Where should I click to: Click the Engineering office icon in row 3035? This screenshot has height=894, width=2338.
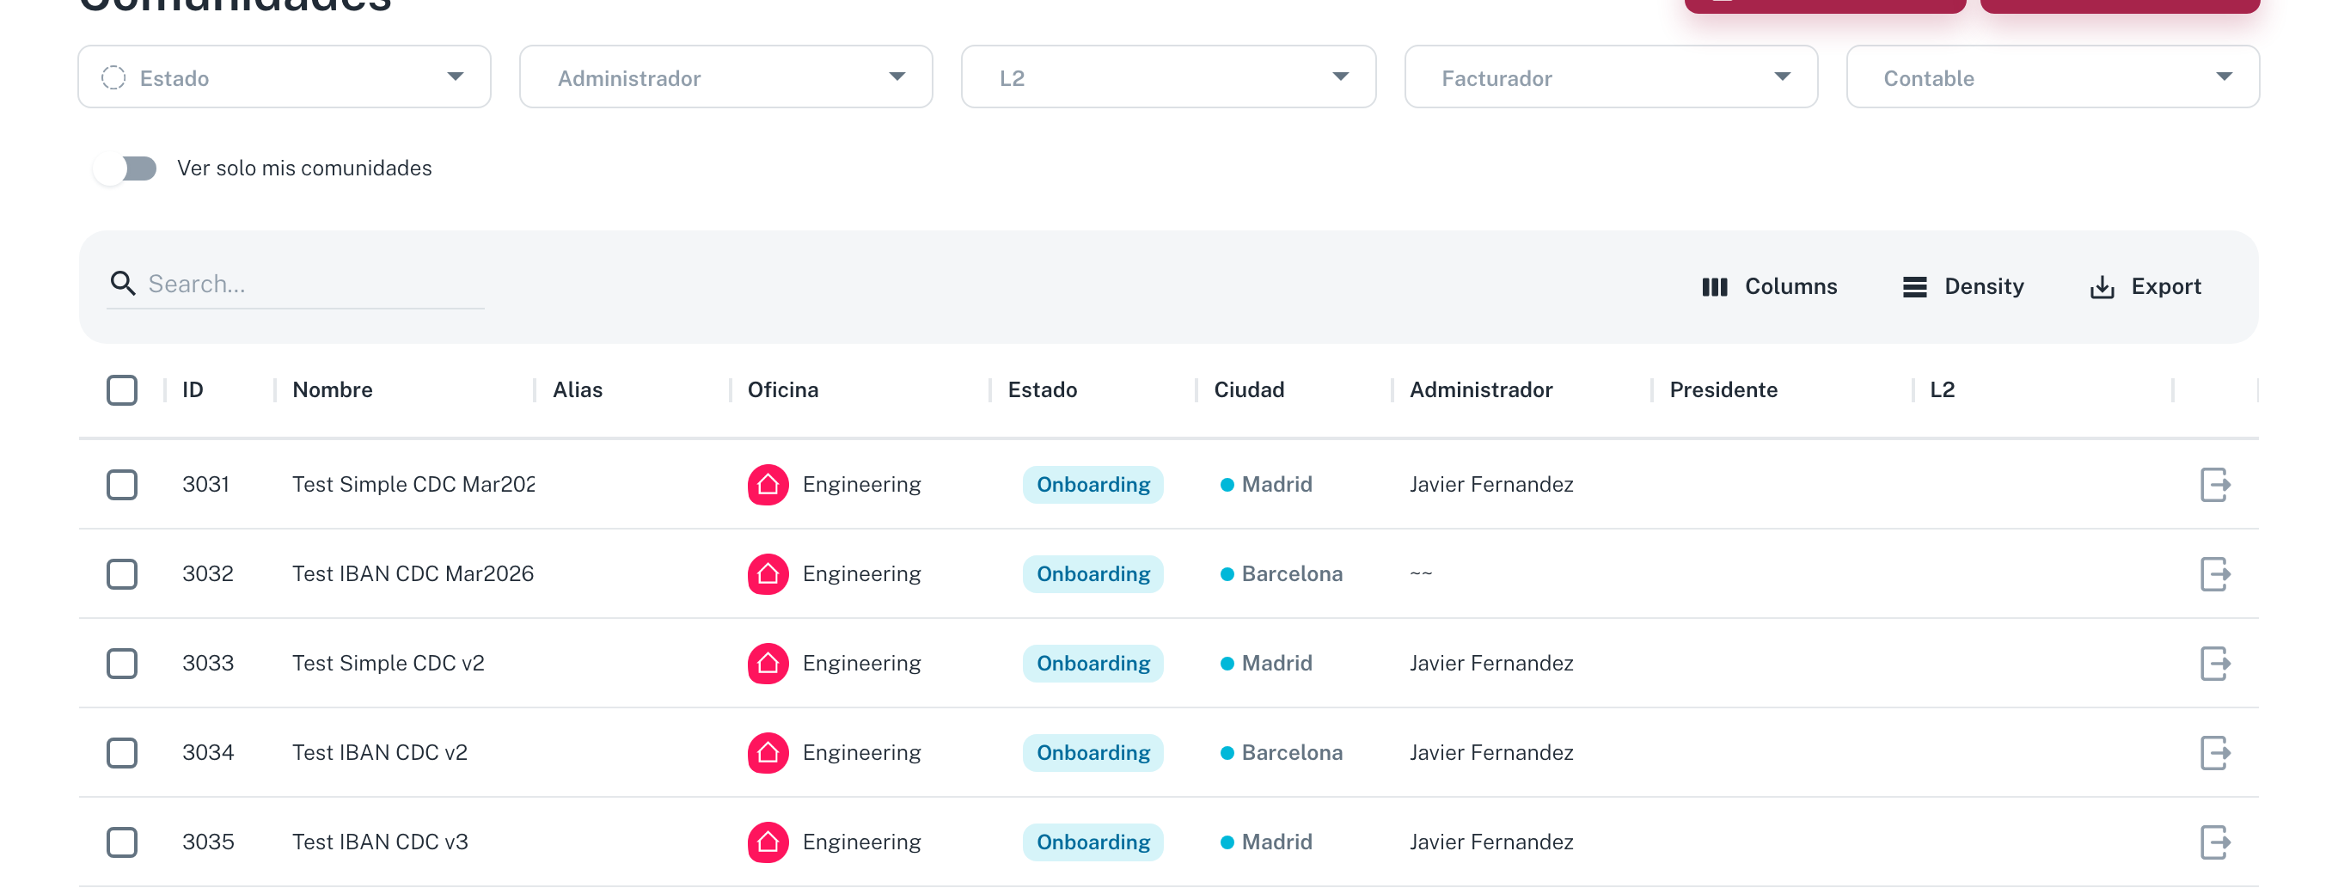[768, 842]
